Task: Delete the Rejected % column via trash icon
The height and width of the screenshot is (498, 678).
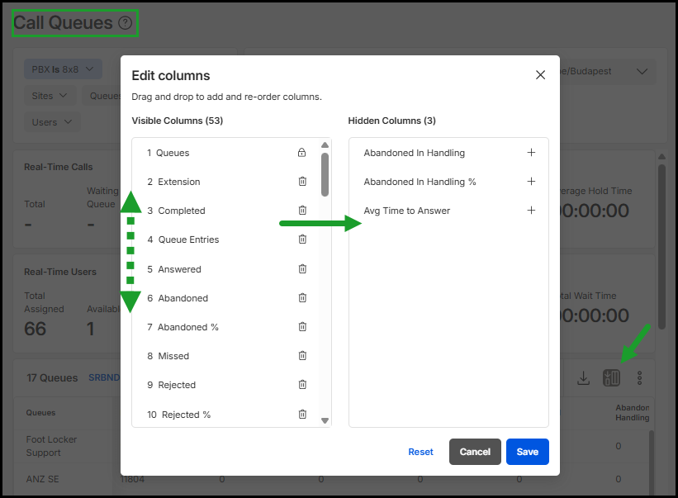Action: click(x=302, y=415)
